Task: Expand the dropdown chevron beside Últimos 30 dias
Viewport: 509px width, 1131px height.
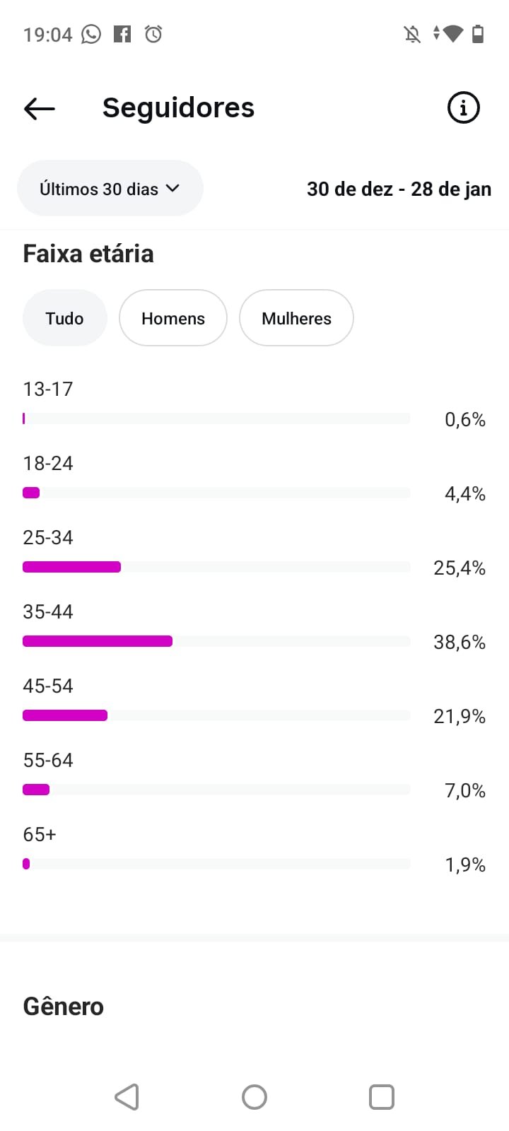Action: [172, 189]
